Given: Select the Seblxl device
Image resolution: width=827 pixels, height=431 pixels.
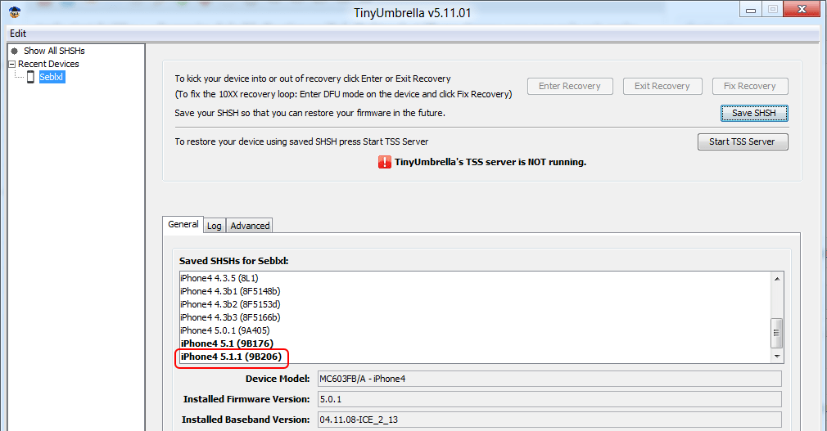Looking at the screenshot, I should [x=52, y=77].
